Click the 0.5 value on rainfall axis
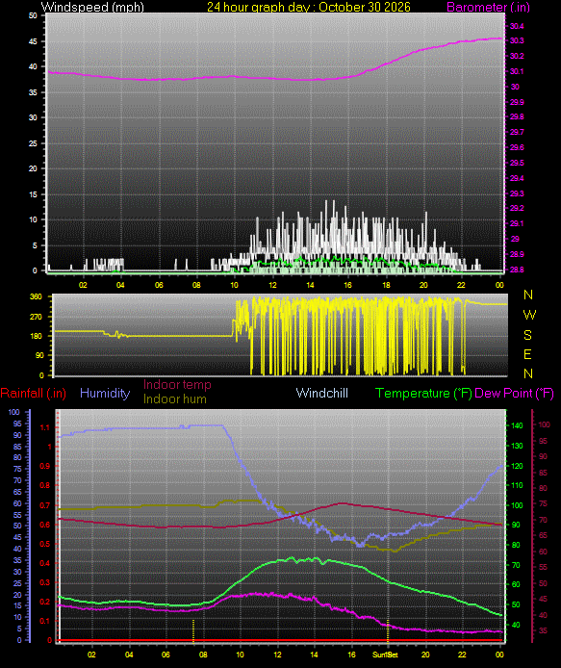The image size is (561, 668). click(45, 544)
